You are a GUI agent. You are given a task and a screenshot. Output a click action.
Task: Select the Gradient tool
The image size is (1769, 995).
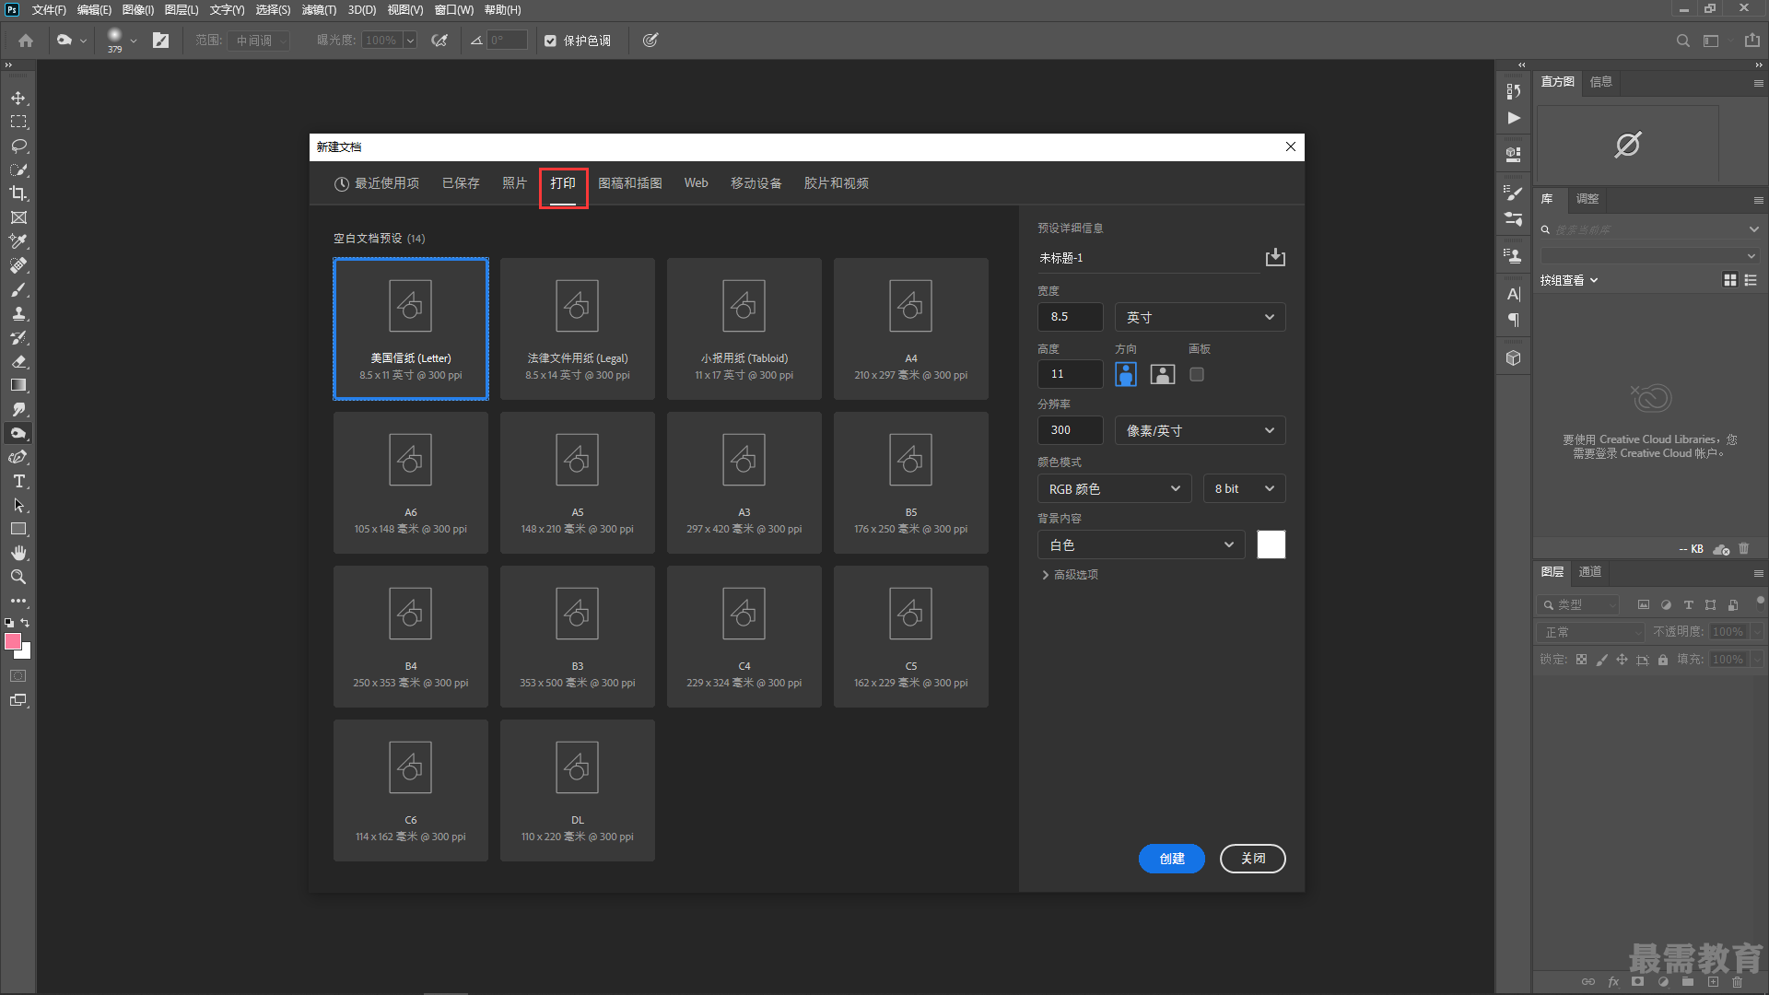[18, 385]
